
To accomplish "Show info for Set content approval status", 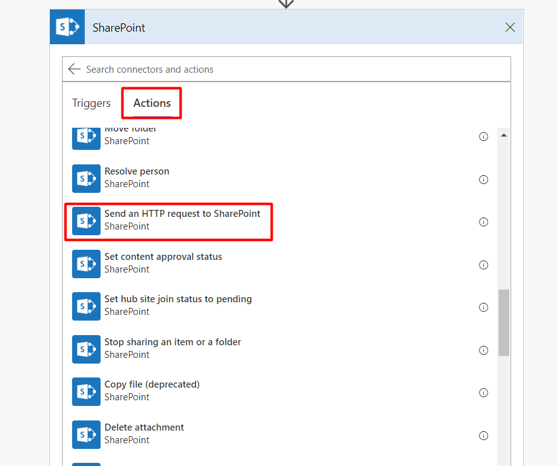I will [483, 265].
